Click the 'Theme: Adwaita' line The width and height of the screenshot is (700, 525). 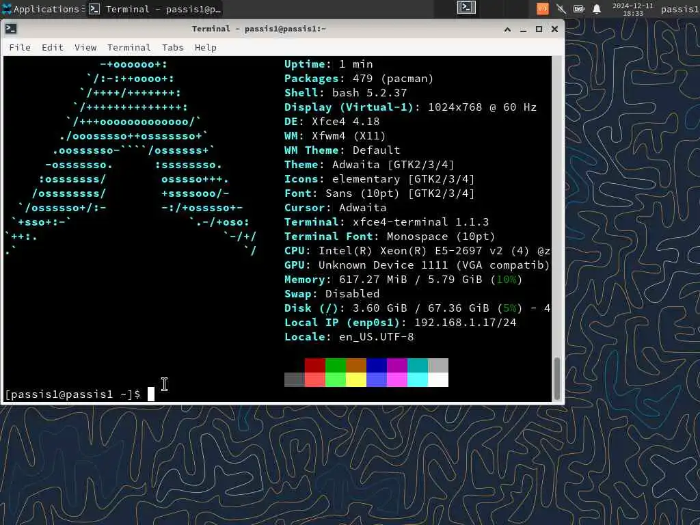369,165
